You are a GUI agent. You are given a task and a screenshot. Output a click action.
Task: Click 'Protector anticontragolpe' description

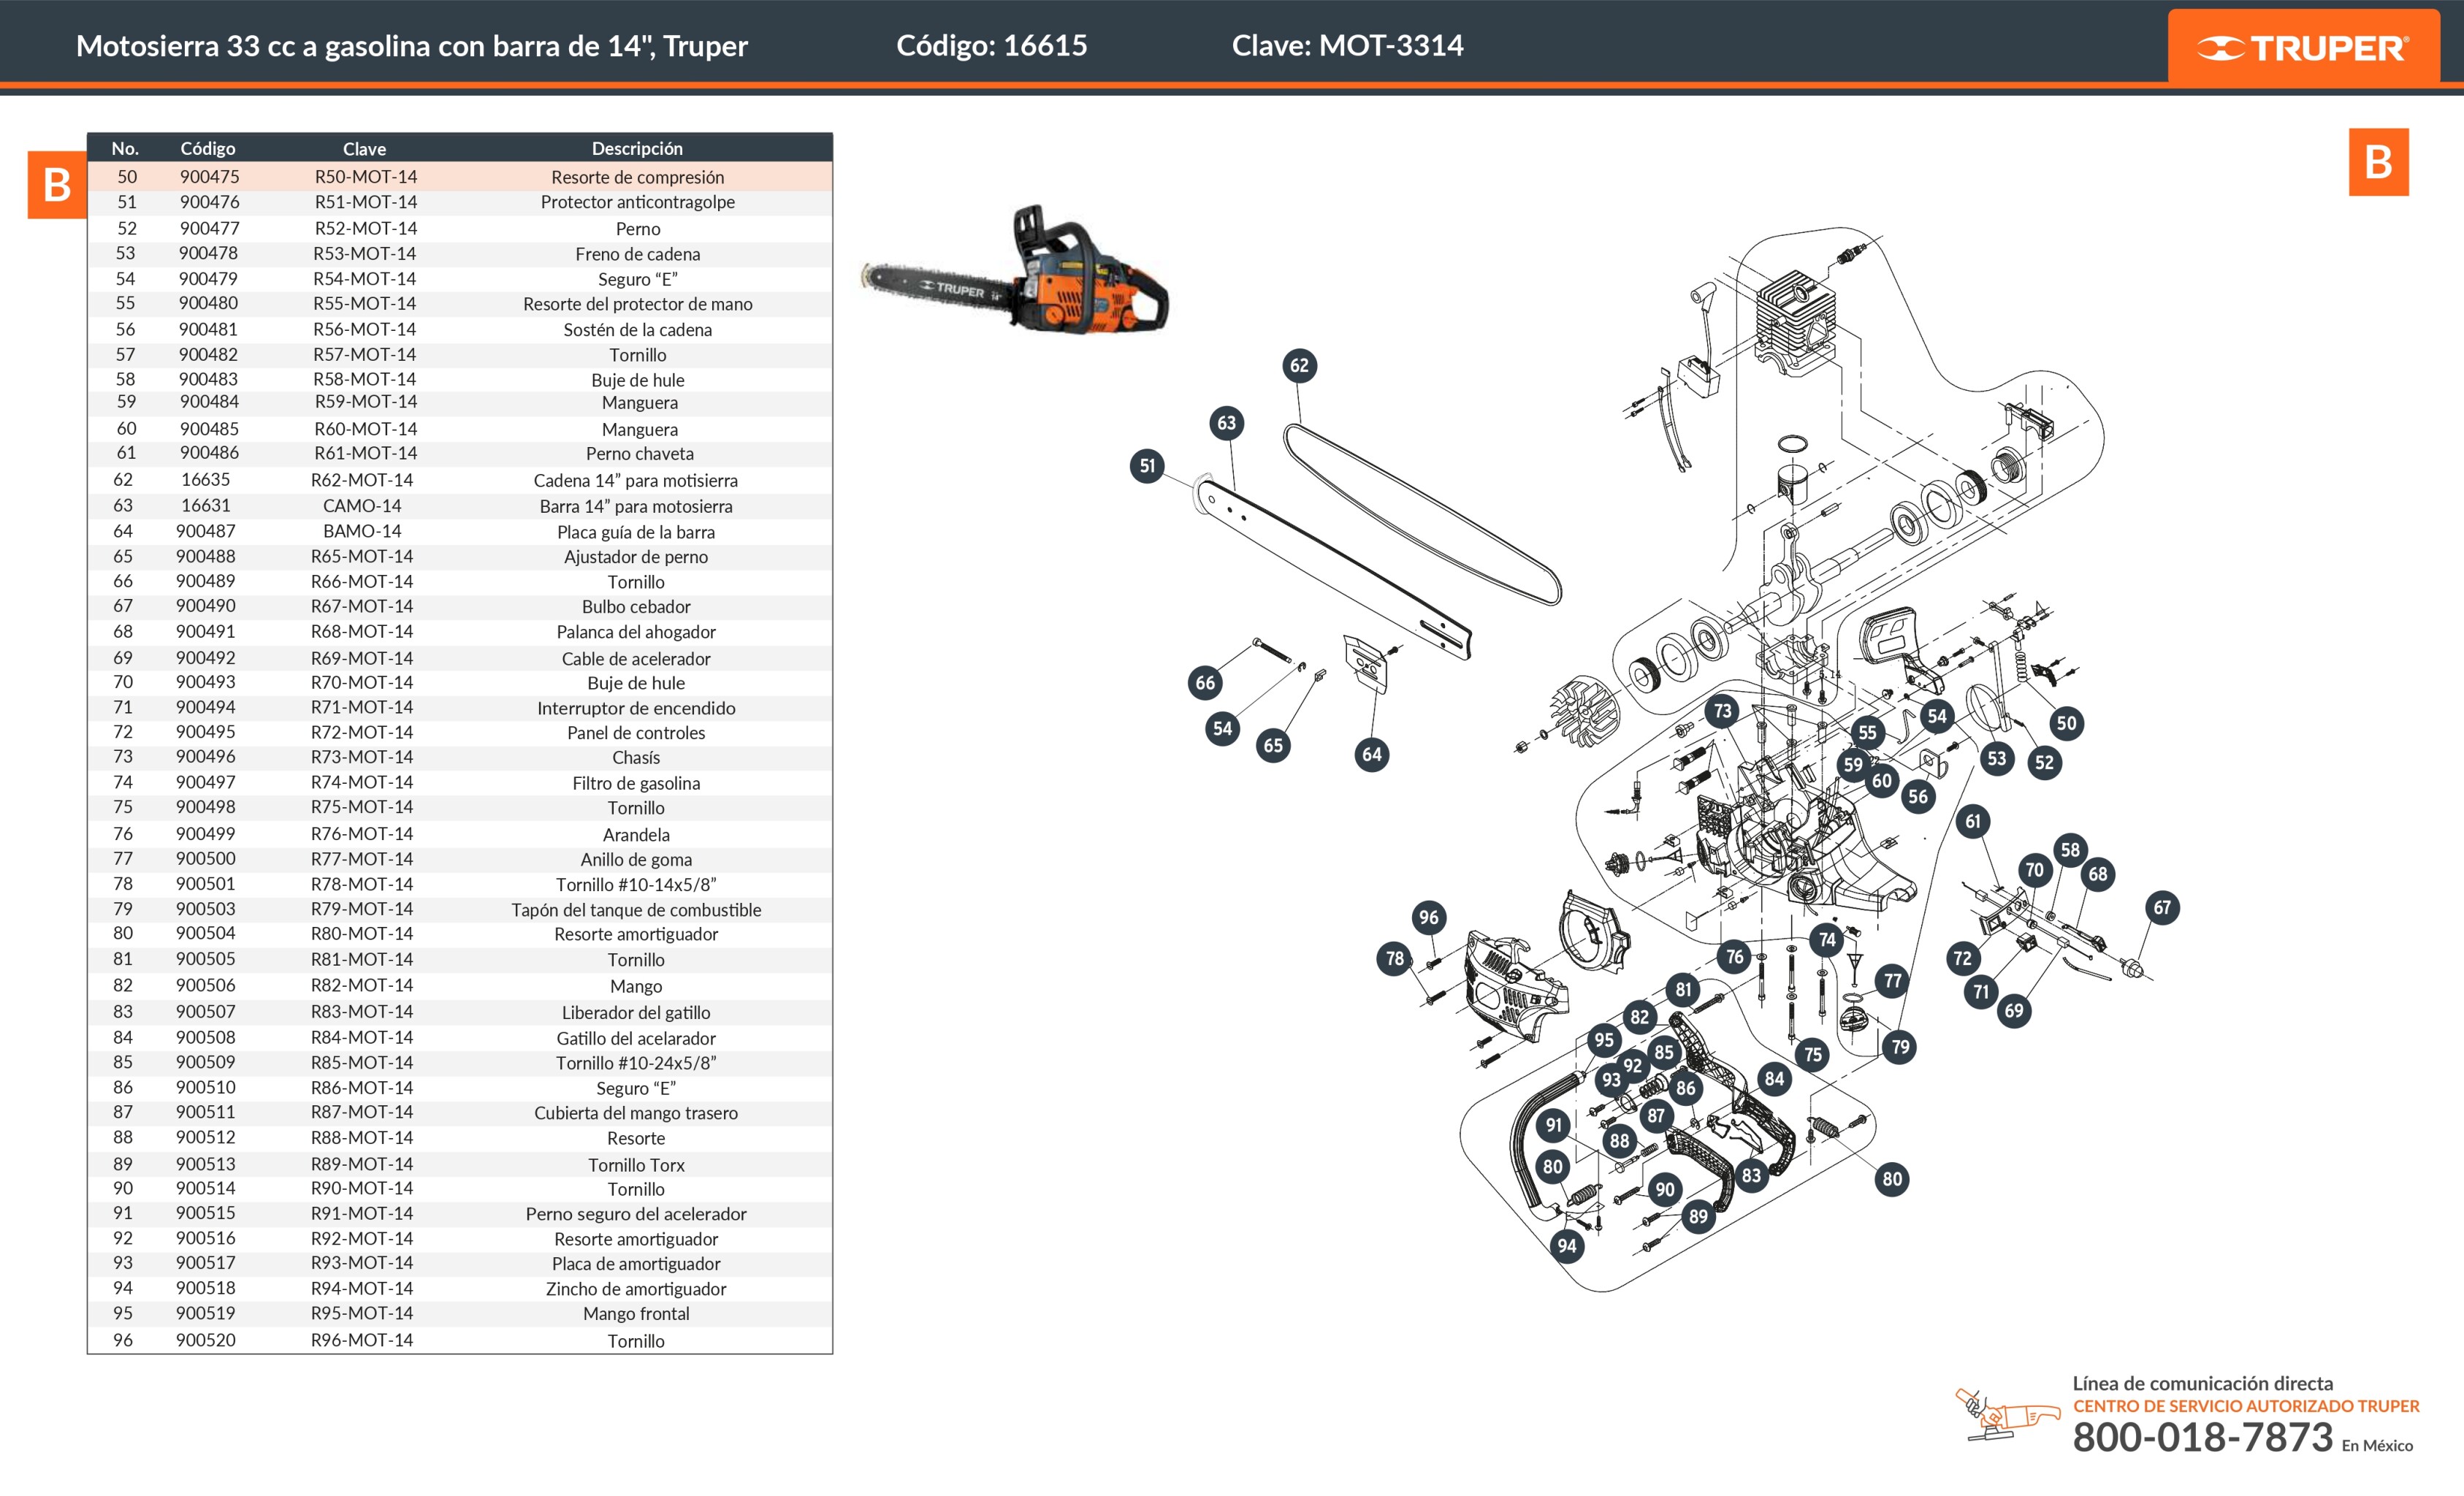coord(637,202)
